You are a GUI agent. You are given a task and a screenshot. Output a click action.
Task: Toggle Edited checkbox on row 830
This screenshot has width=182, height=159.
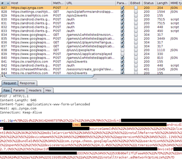click(x=136, y=19)
